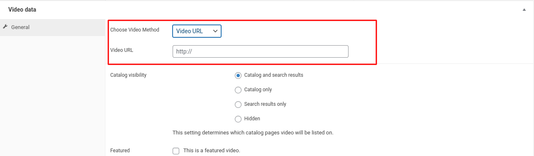This screenshot has width=534, height=156.
Task: Click the wrench icon beside General
Action: (x=5, y=27)
